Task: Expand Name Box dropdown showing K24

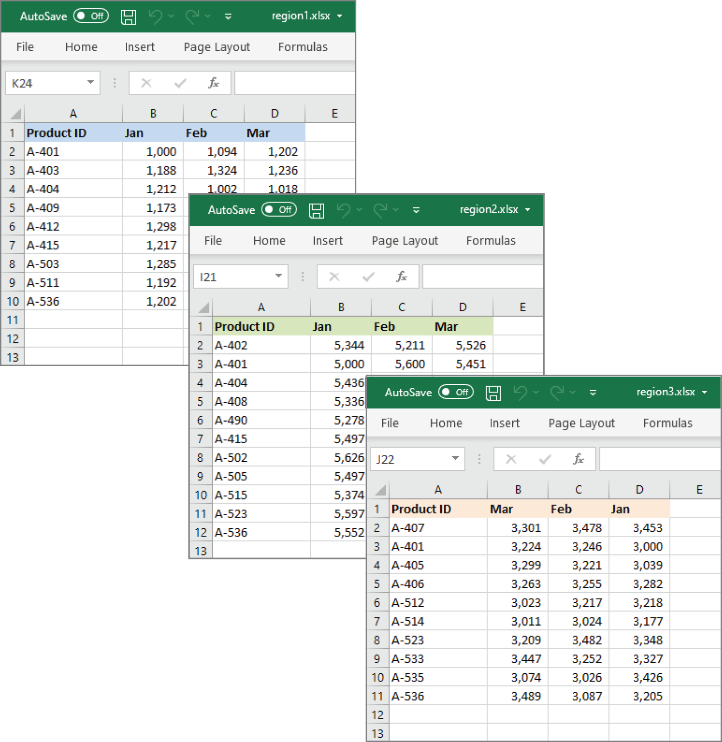Action: [x=91, y=83]
